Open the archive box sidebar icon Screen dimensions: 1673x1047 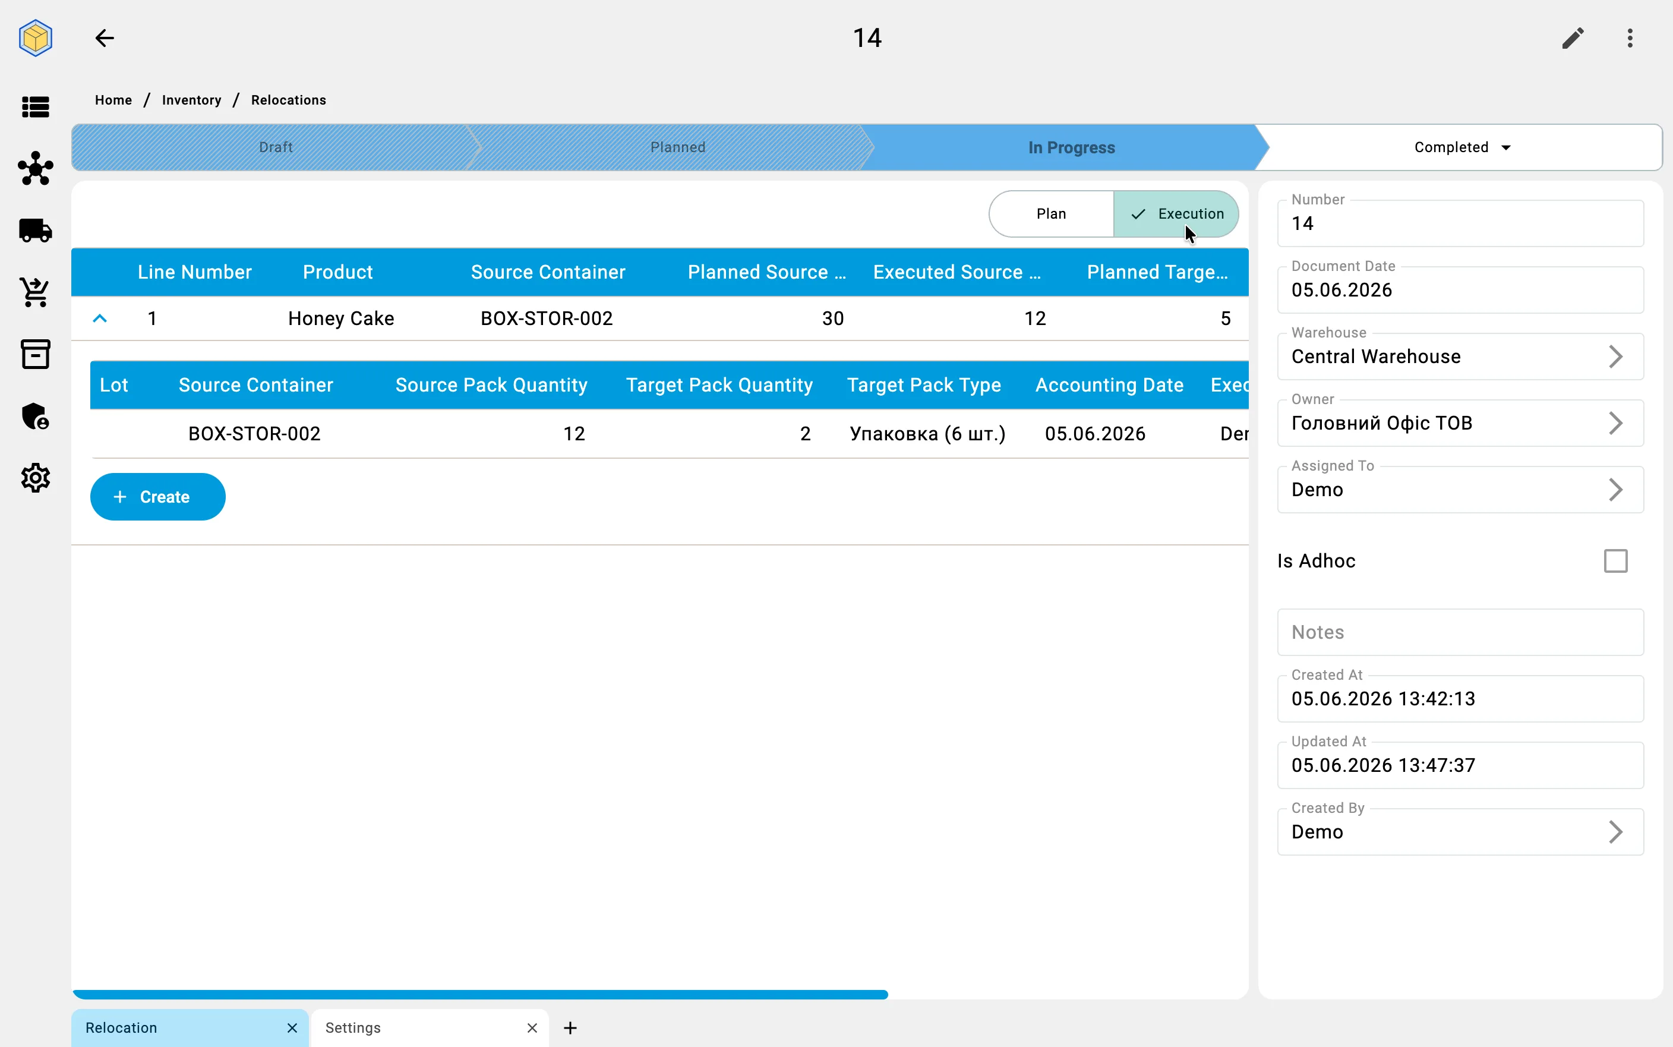pos(35,354)
